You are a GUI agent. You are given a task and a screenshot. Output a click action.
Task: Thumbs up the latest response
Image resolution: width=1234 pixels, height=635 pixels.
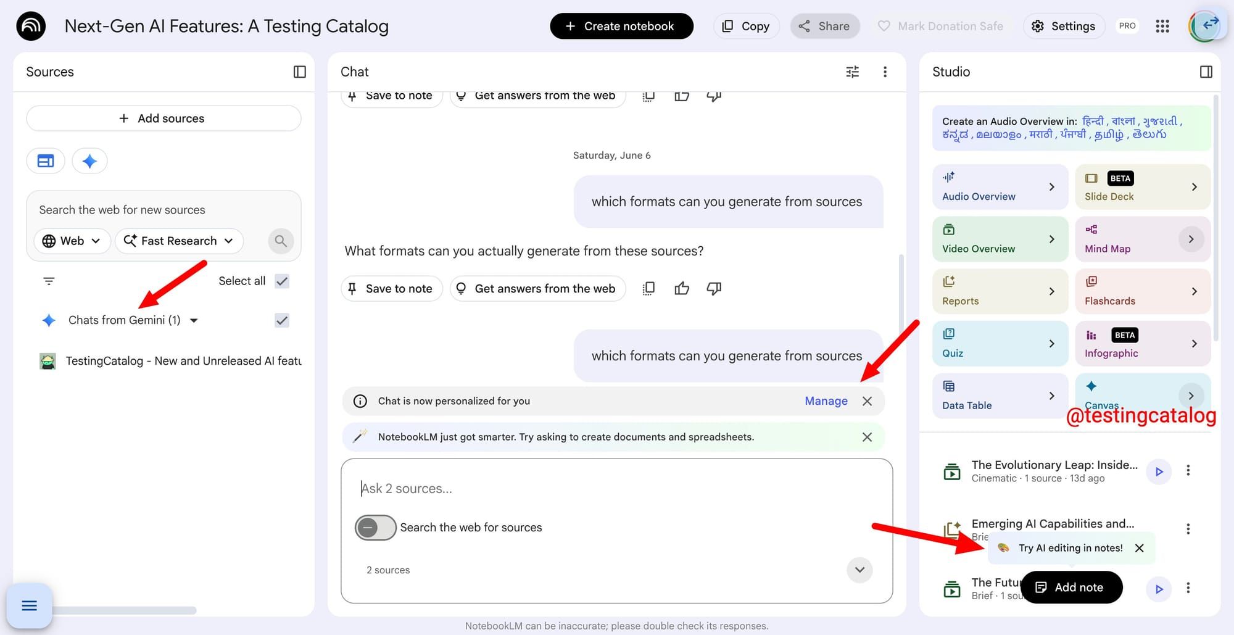pyautogui.click(x=682, y=288)
